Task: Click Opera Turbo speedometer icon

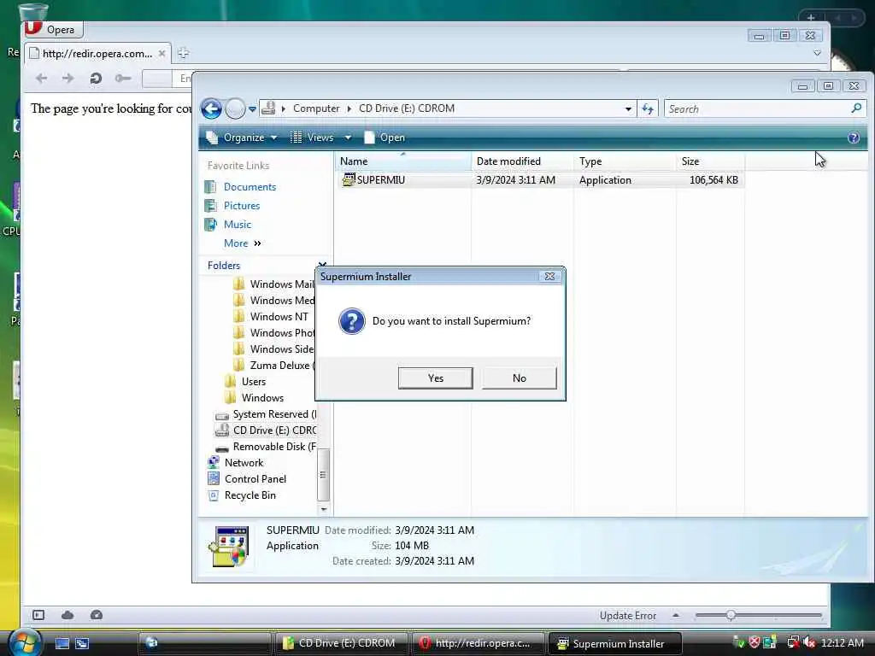Action: point(97,615)
